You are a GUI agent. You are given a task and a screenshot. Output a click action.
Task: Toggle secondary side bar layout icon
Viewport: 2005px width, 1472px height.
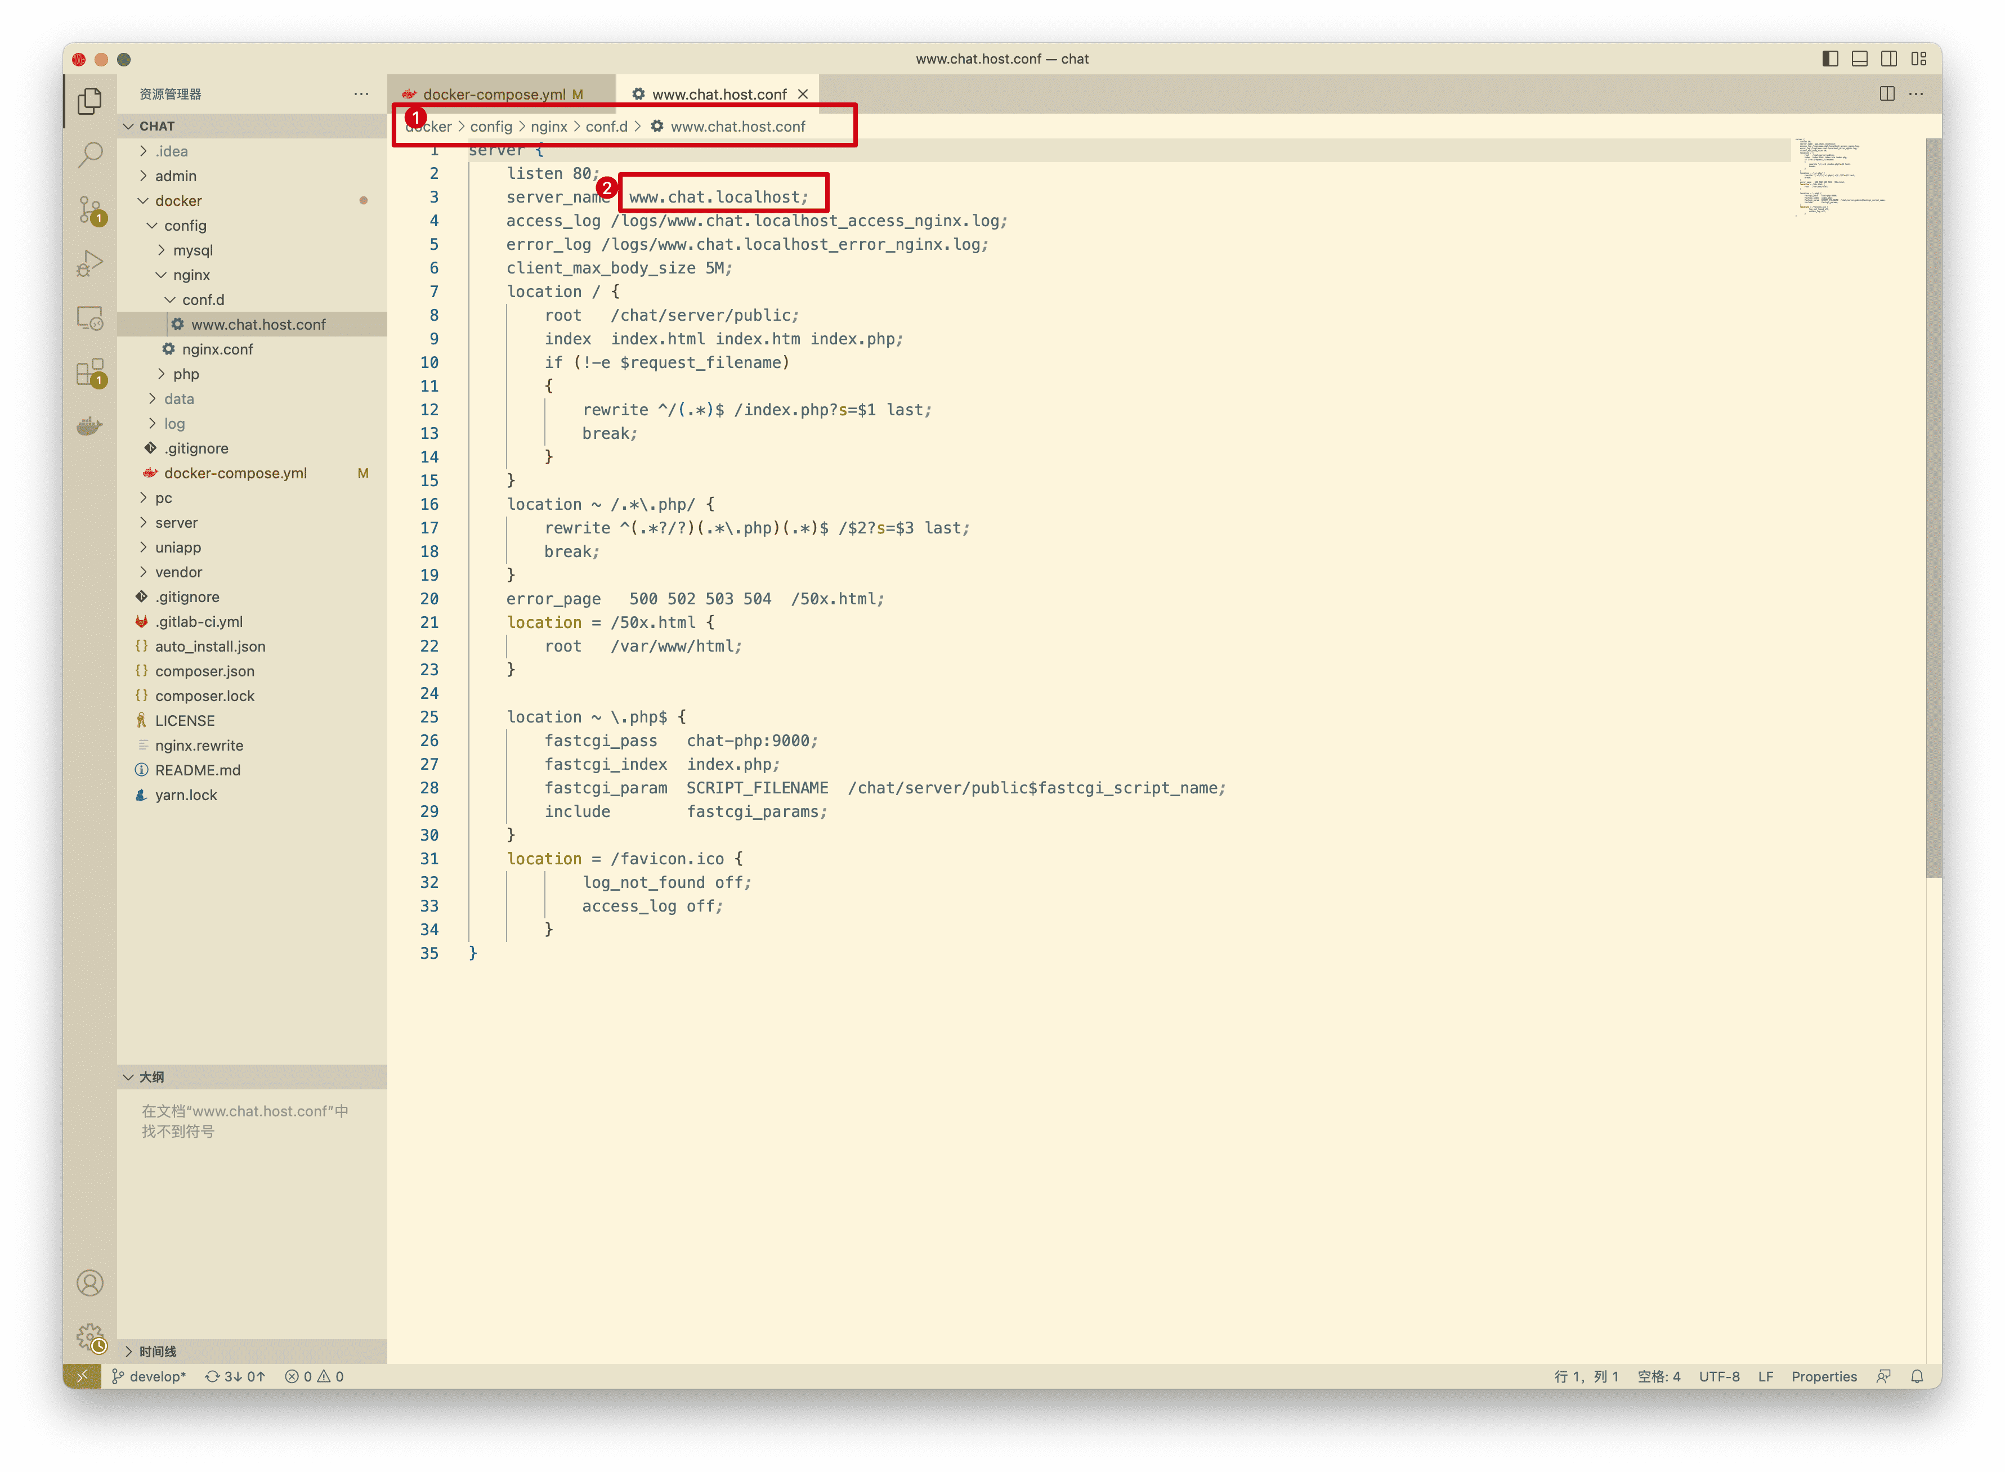1889,59
